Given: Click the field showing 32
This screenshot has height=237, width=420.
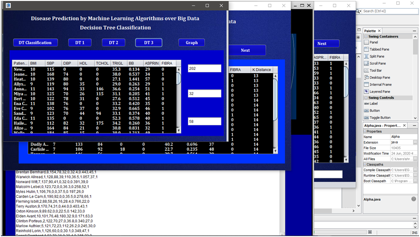Looking at the screenshot, I should [x=205, y=94].
